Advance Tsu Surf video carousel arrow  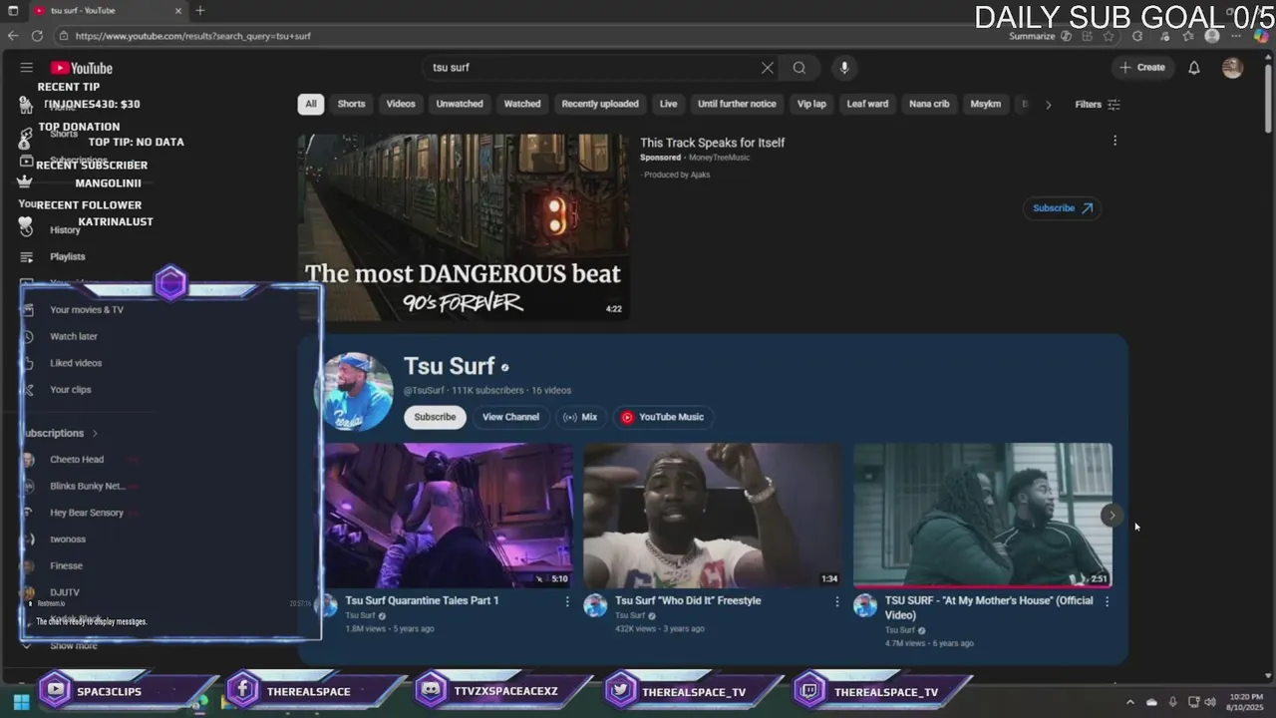[1113, 516]
